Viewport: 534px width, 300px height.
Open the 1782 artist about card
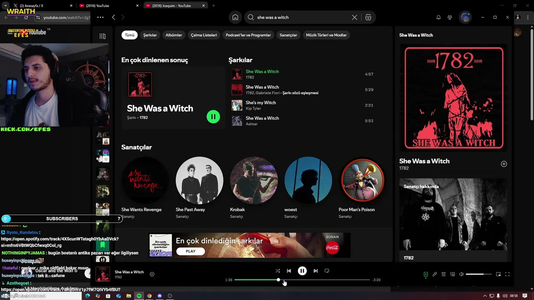453,221
